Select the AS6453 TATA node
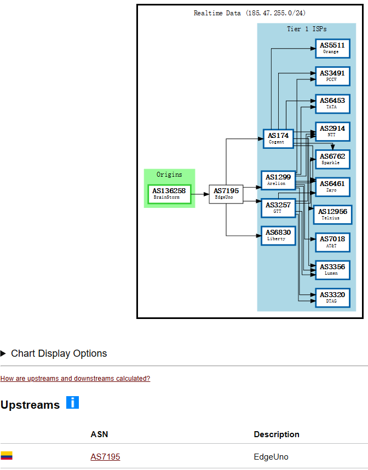 point(332,104)
